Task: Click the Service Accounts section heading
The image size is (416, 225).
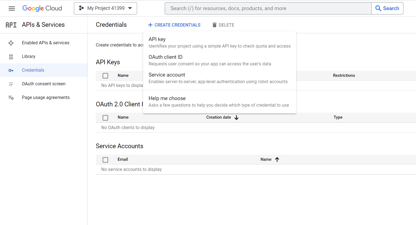Action: (119, 146)
